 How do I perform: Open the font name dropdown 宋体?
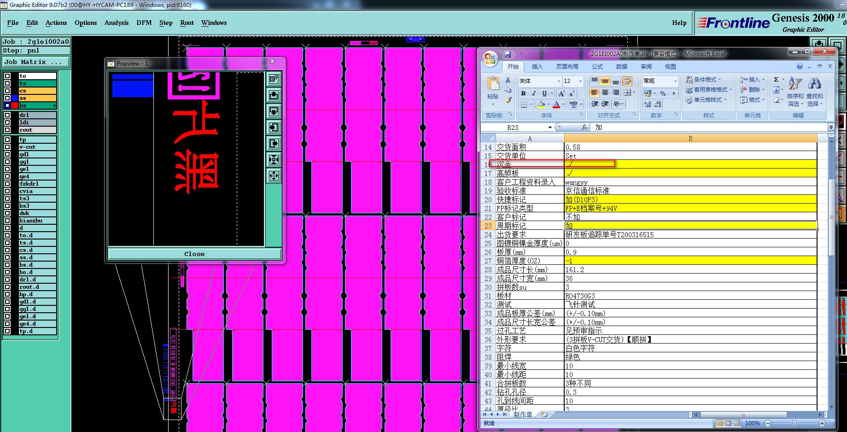559,81
